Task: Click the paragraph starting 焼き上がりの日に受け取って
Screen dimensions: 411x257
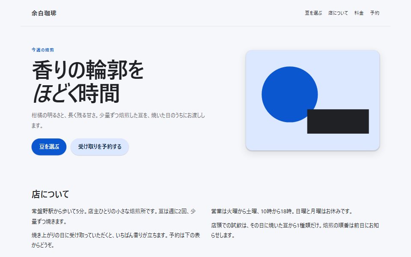Action: (x=116, y=240)
